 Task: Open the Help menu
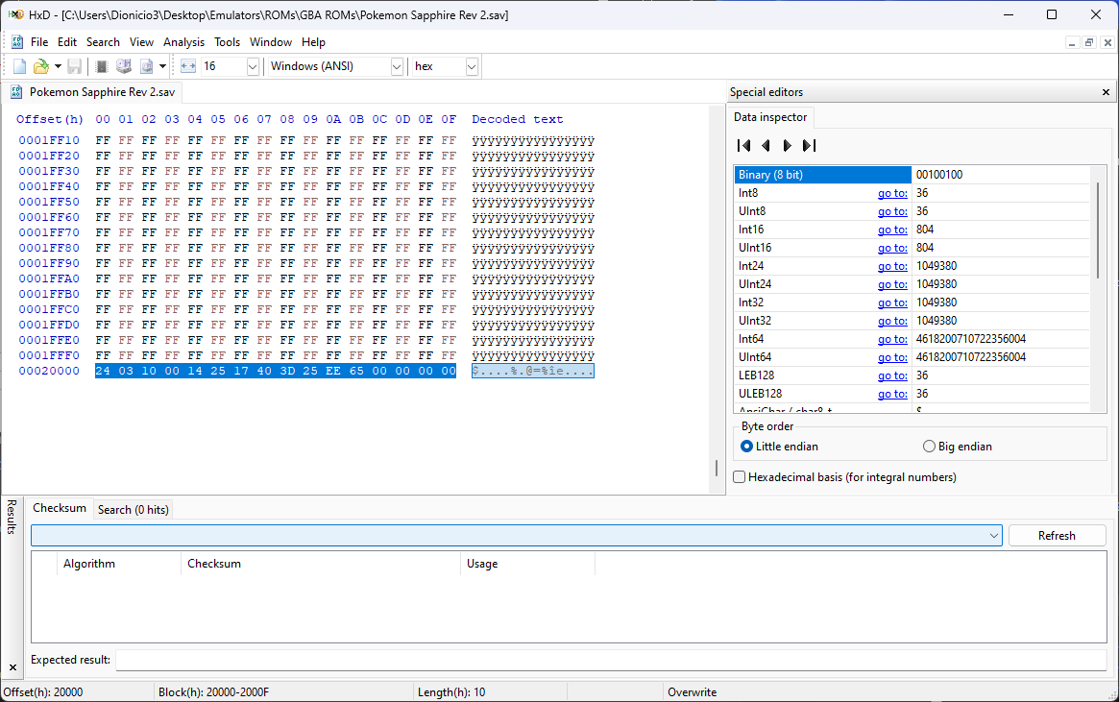click(x=313, y=42)
